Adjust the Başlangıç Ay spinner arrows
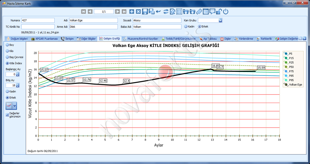310x164 pixels. pos(17,74)
